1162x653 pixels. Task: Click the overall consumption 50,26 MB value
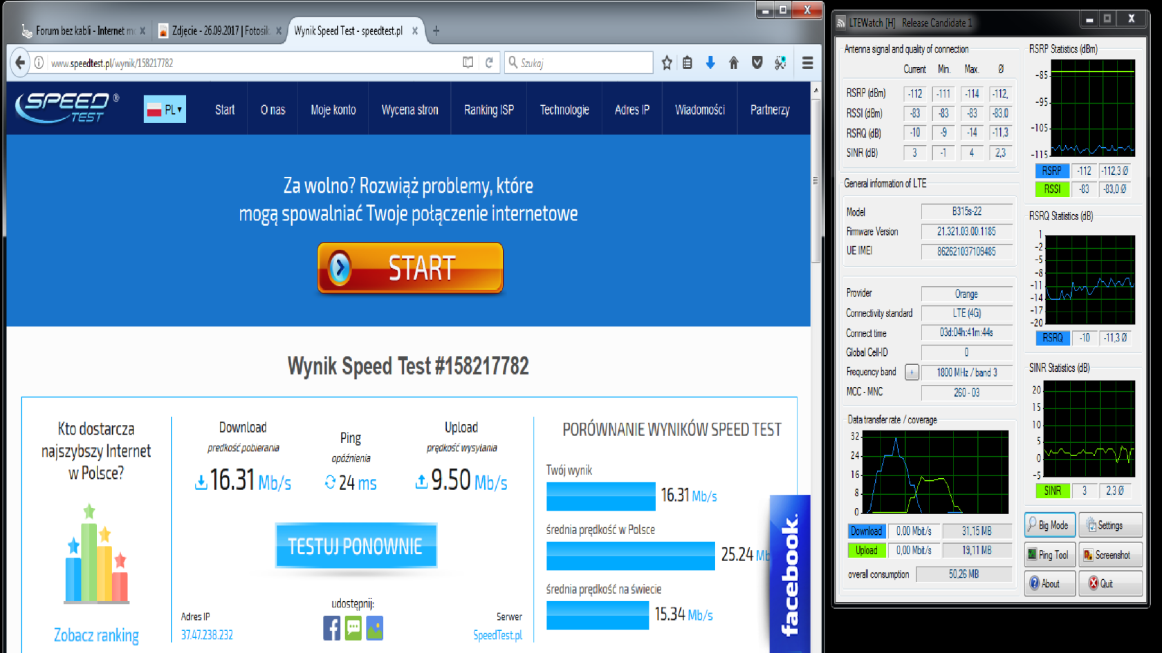(963, 574)
